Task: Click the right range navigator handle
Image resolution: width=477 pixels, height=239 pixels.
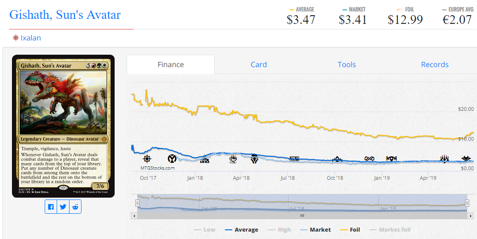Action: click(x=467, y=203)
